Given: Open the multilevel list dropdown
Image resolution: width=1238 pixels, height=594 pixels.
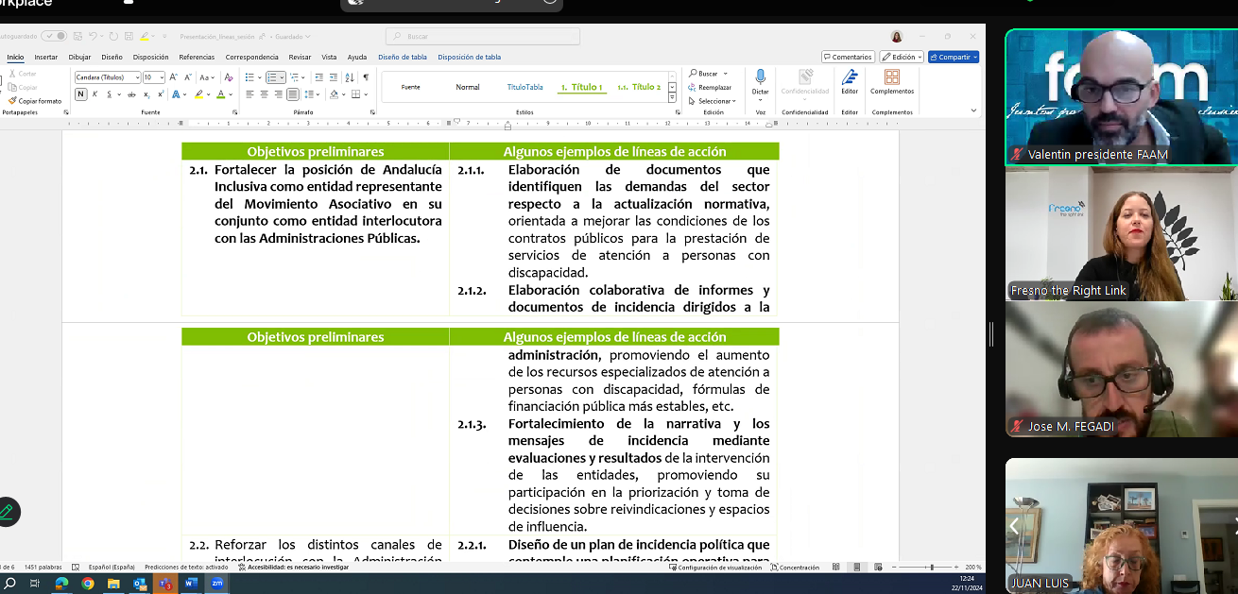Looking at the screenshot, I should (x=303, y=77).
